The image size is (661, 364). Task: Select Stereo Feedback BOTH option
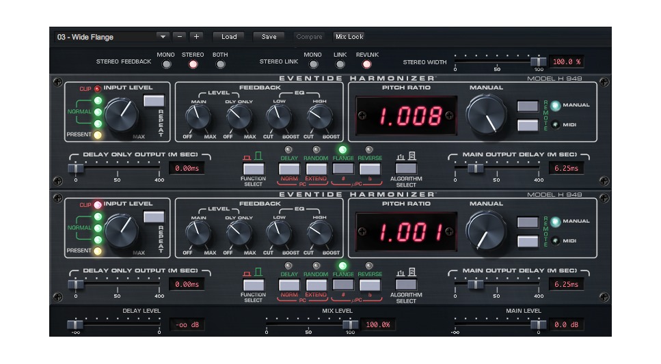[220, 64]
